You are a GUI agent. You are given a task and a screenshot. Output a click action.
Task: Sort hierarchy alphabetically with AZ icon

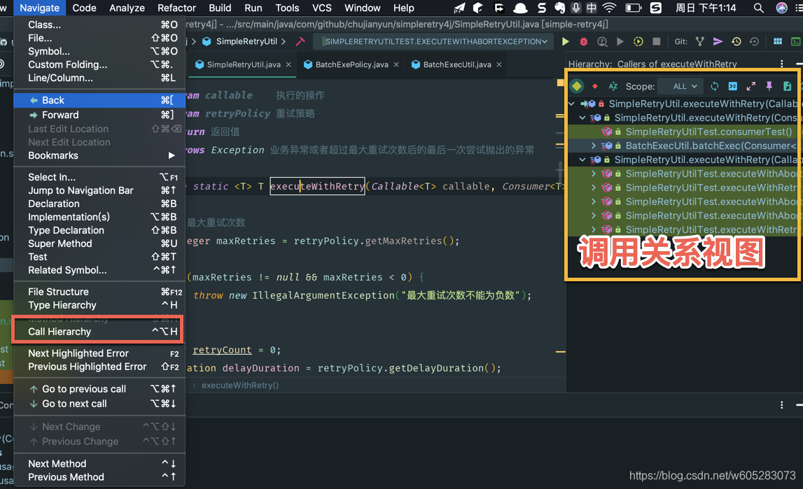pyautogui.click(x=613, y=87)
